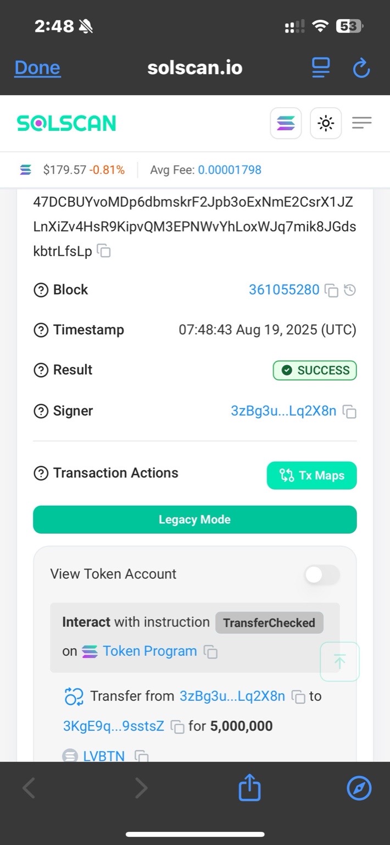Image resolution: width=390 pixels, height=845 pixels.
Task: Tap the Solana network selector icon
Action: pos(286,123)
